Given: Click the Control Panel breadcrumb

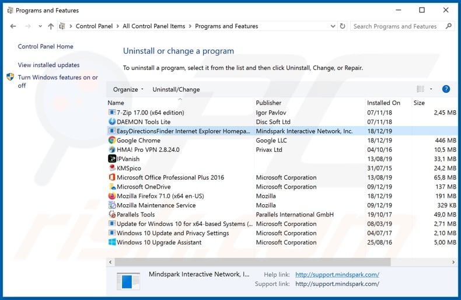Looking at the screenshot, I should click(94, 26).
